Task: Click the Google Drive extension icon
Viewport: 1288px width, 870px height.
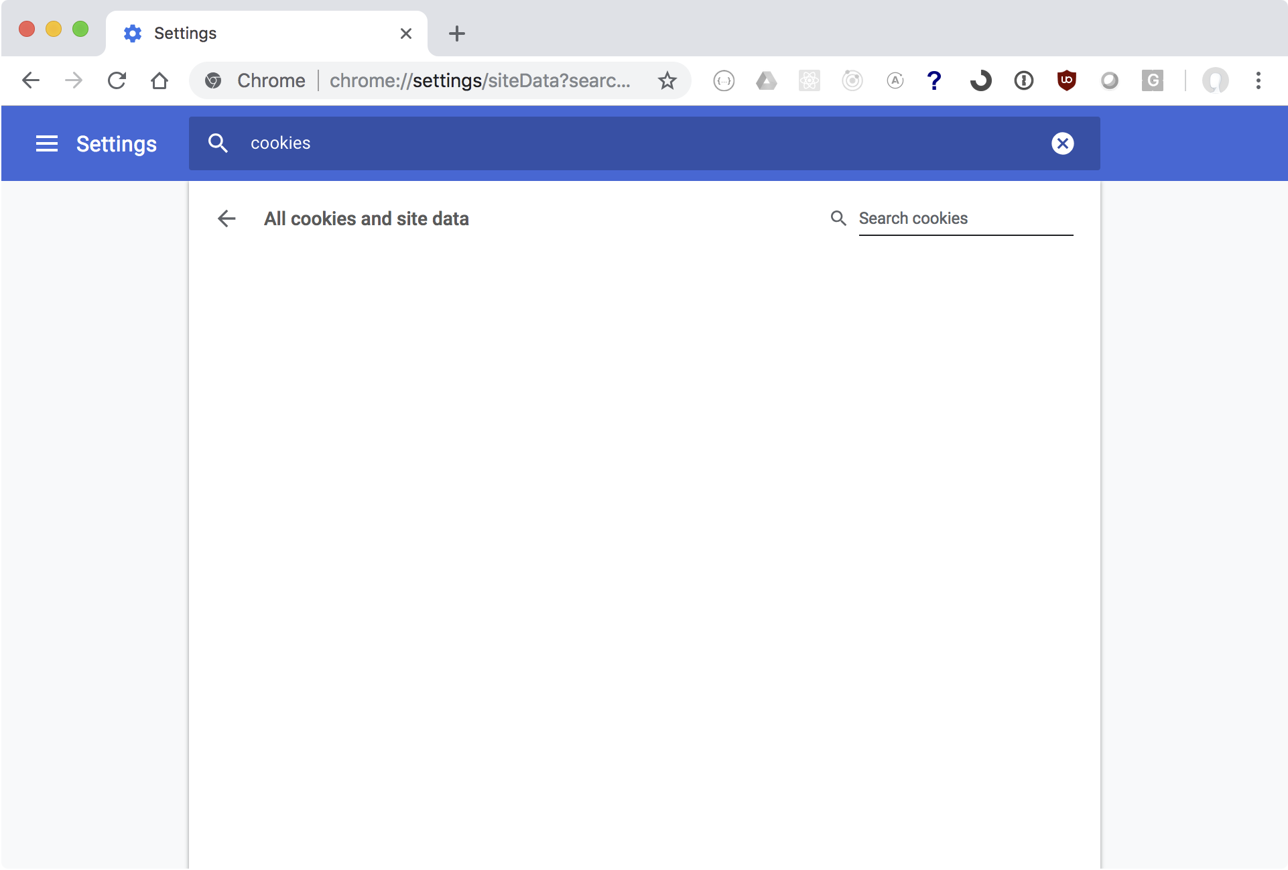Action: [766, 81]
